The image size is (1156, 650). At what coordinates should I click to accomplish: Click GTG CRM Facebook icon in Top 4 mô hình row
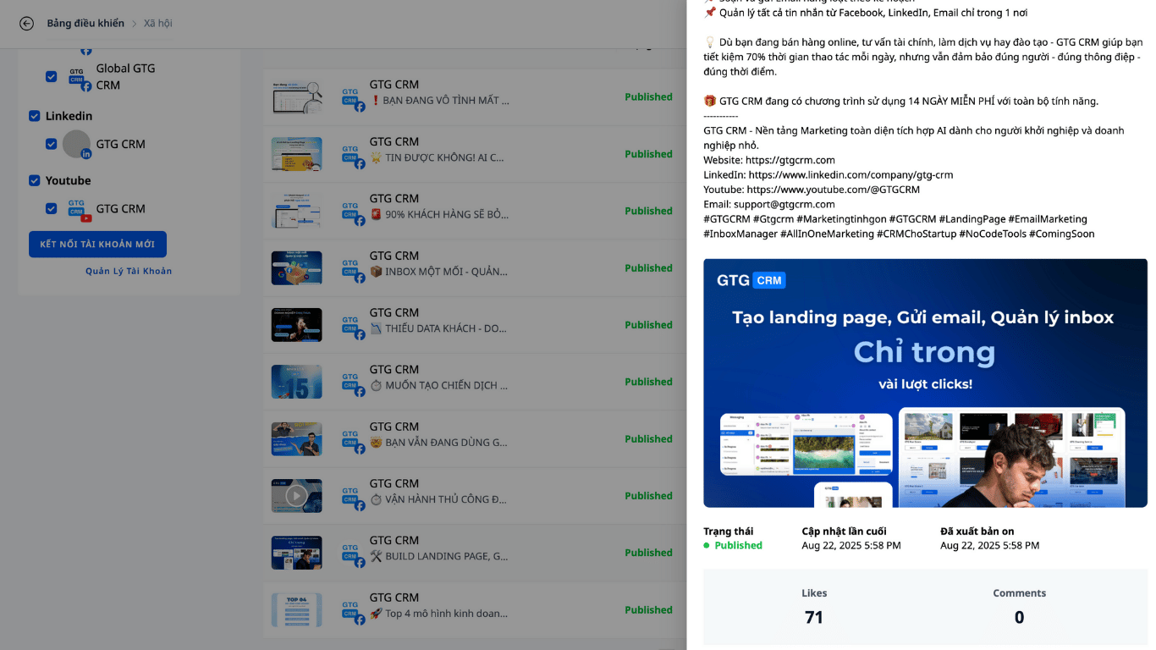(353, 611)
